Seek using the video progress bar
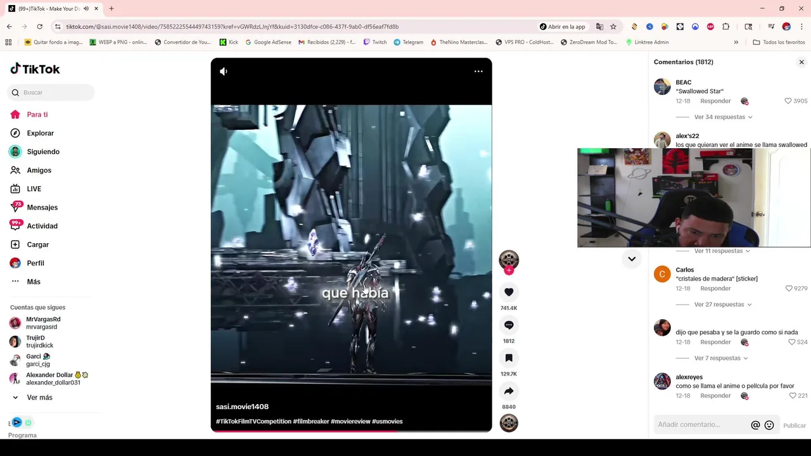 click(351, 431)
